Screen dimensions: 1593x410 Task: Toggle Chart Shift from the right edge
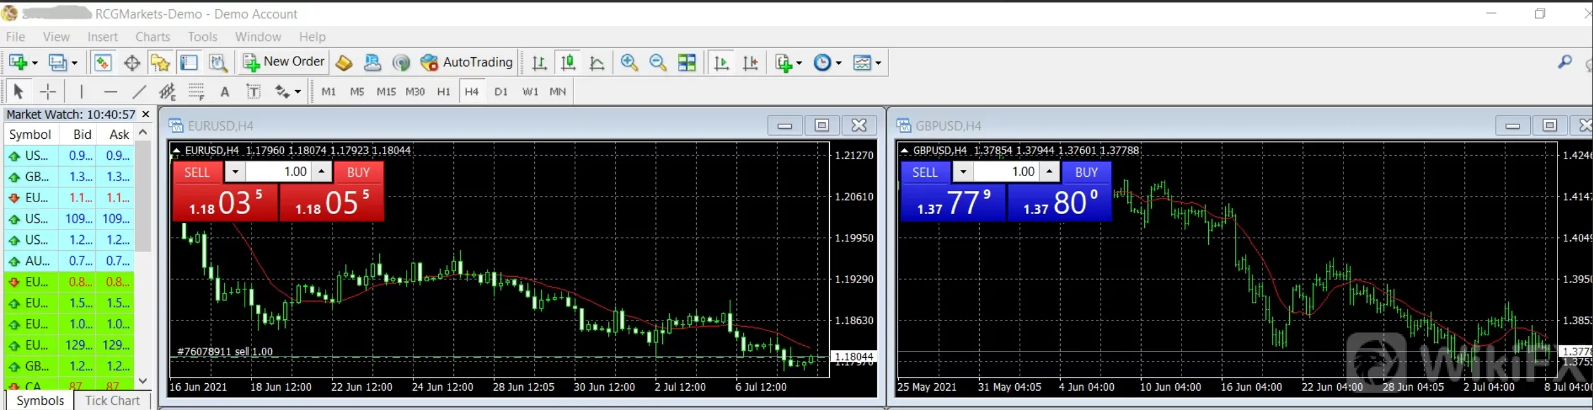(750, 62)
